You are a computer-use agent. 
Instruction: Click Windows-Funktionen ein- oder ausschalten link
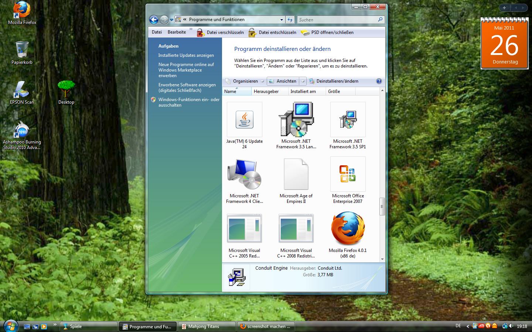189,102
